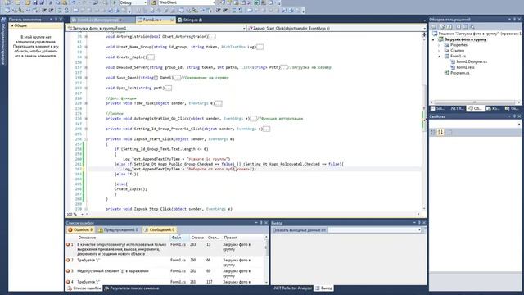524x295 pixels.
Task: Collapse the Form1.cs tree node
Action: tap(440, 57)
